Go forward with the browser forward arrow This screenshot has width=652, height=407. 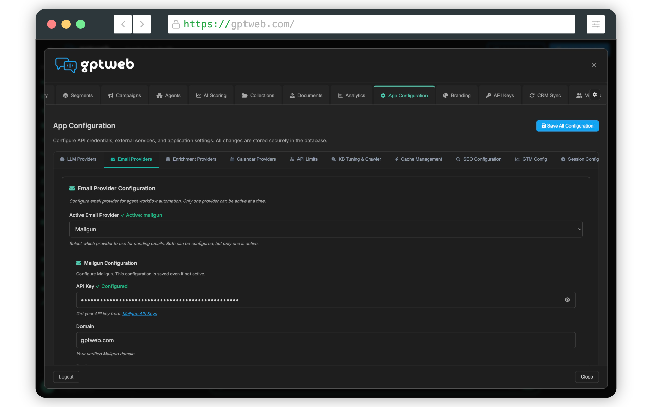pyautogui.click(x=142, y=24)
